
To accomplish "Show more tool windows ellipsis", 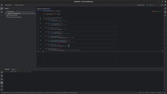I will 2,16.
